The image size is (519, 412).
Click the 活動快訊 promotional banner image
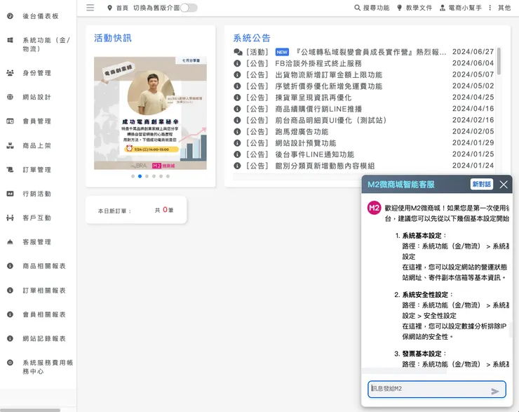pos(150,113)
